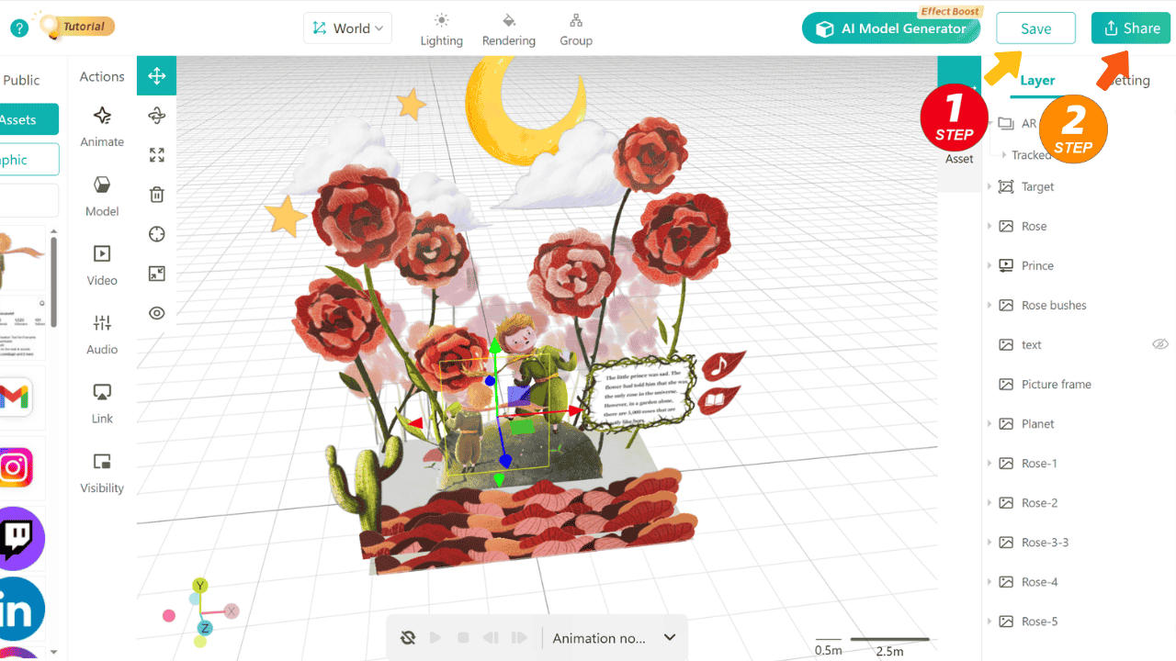Open the Audio action
Image resolution: width=1176 pixels, height=661 pixels.
point(102,333)
